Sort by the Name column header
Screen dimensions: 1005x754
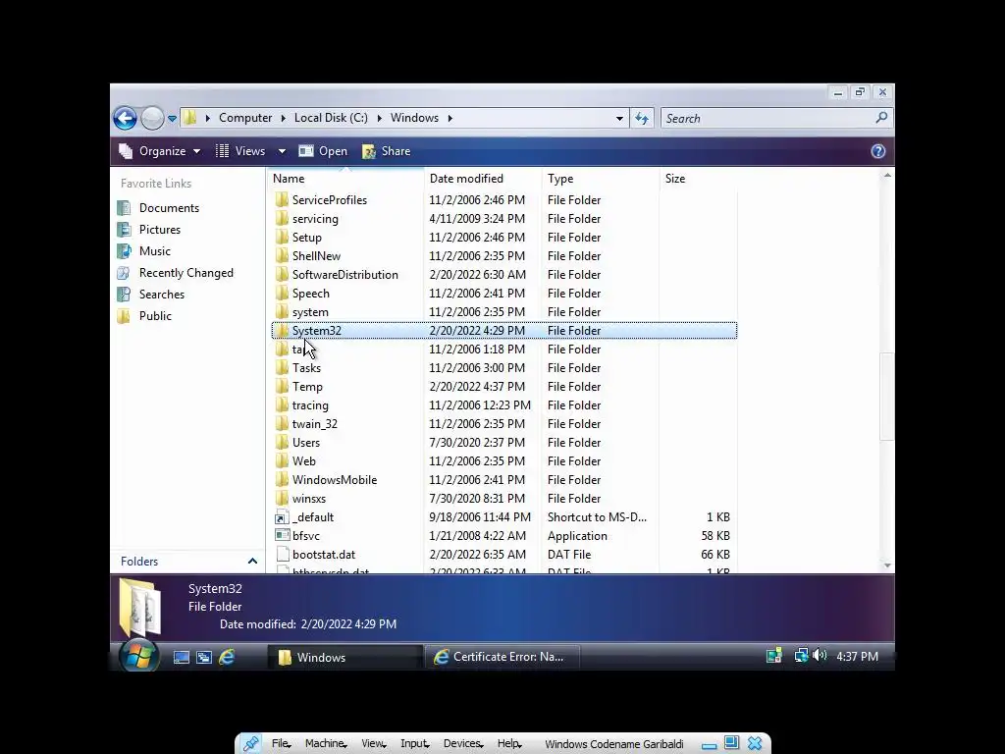click(289, 179)
